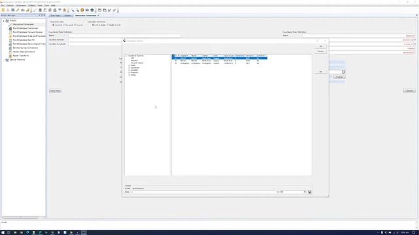
Task: Click the Calculate button on the right
Action: [x=409, y=91]
